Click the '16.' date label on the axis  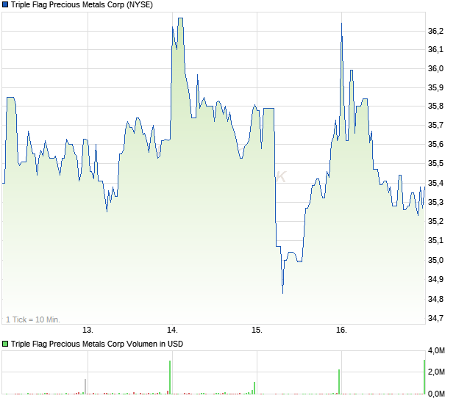pos(342,330)
